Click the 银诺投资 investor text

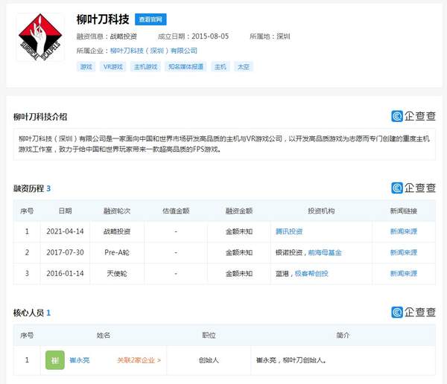pos(289,252)
